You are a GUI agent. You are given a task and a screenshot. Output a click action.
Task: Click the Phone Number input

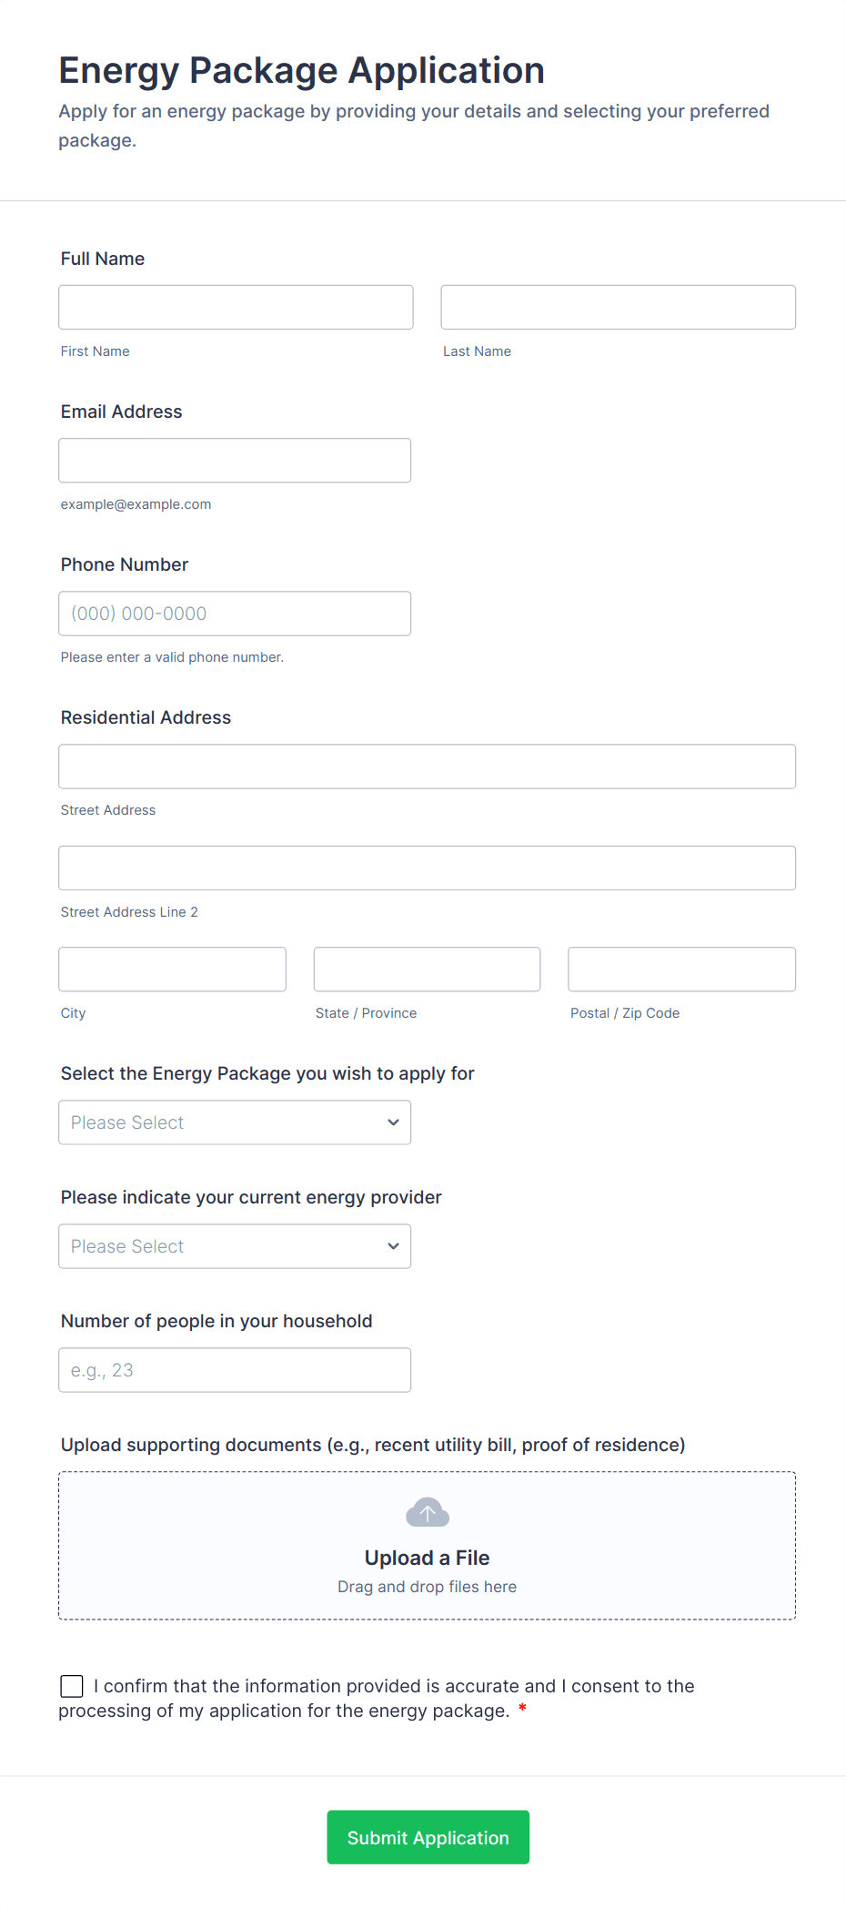(235, 614)
